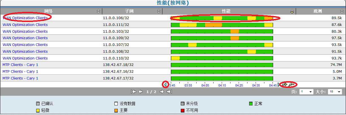Open MTP Clients - Cary 1 for 138.42.67.17/32

[20, 78]
